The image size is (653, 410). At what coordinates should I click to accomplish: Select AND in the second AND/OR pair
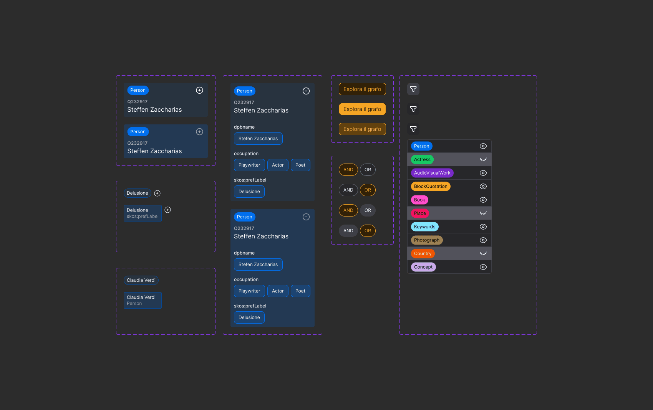tap(348, 190)
